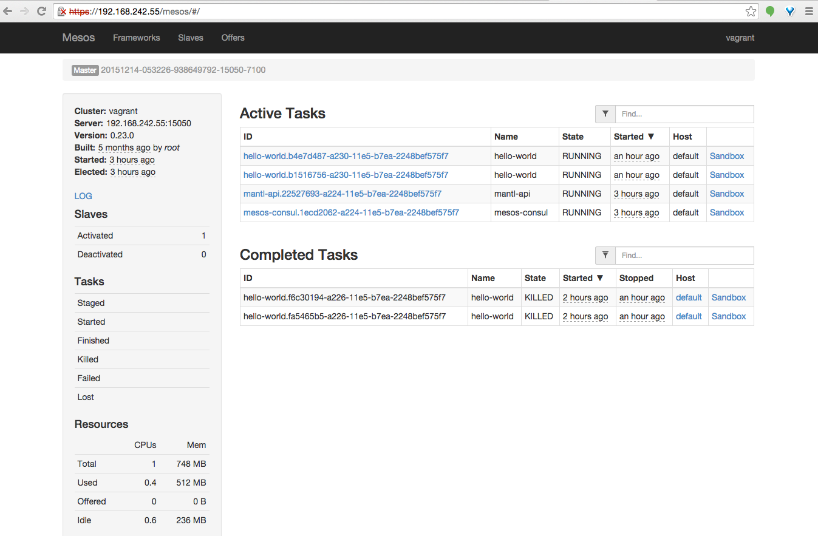
Task: Click the Active Tasks filter icon
Action: (605, 114)
